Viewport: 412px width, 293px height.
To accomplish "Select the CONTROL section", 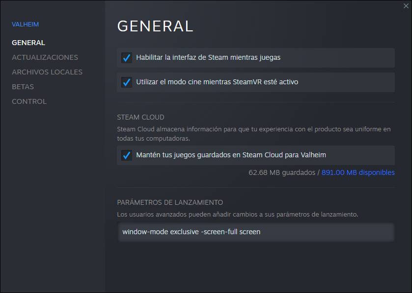I will [x=29, y=101].
